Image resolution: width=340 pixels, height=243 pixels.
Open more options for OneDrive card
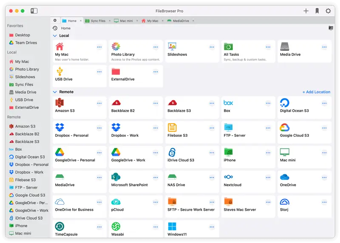pos(324,178)
